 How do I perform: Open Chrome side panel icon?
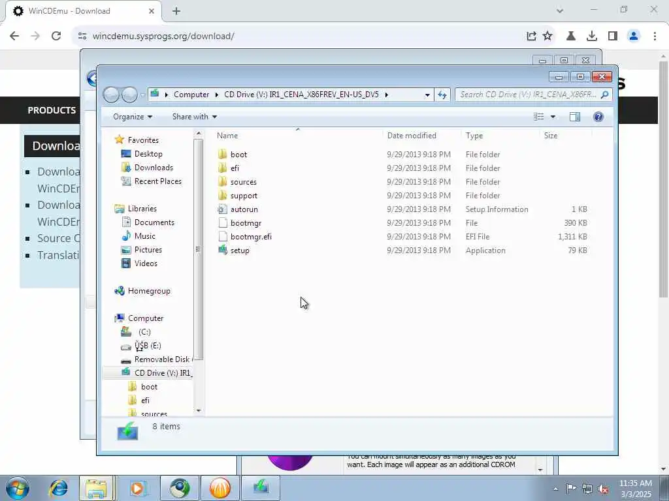click(x=613, y=37)
